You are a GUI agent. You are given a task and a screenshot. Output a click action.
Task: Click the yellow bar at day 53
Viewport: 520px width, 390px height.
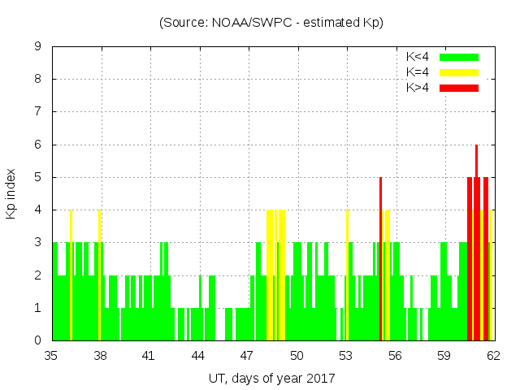click(347, 276)
